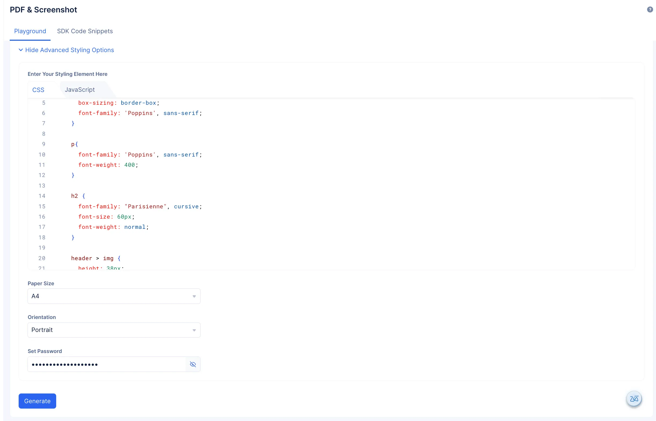656x421 pixels.
Task: Click the 'PDF & Screenshot' page title
Action: [43, 10]
